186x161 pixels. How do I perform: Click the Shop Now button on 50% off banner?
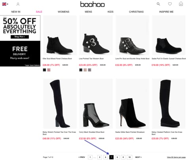[20, 37]
